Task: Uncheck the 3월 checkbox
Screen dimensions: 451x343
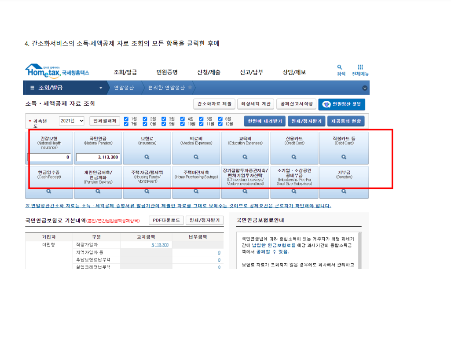Action: [164, 118]
